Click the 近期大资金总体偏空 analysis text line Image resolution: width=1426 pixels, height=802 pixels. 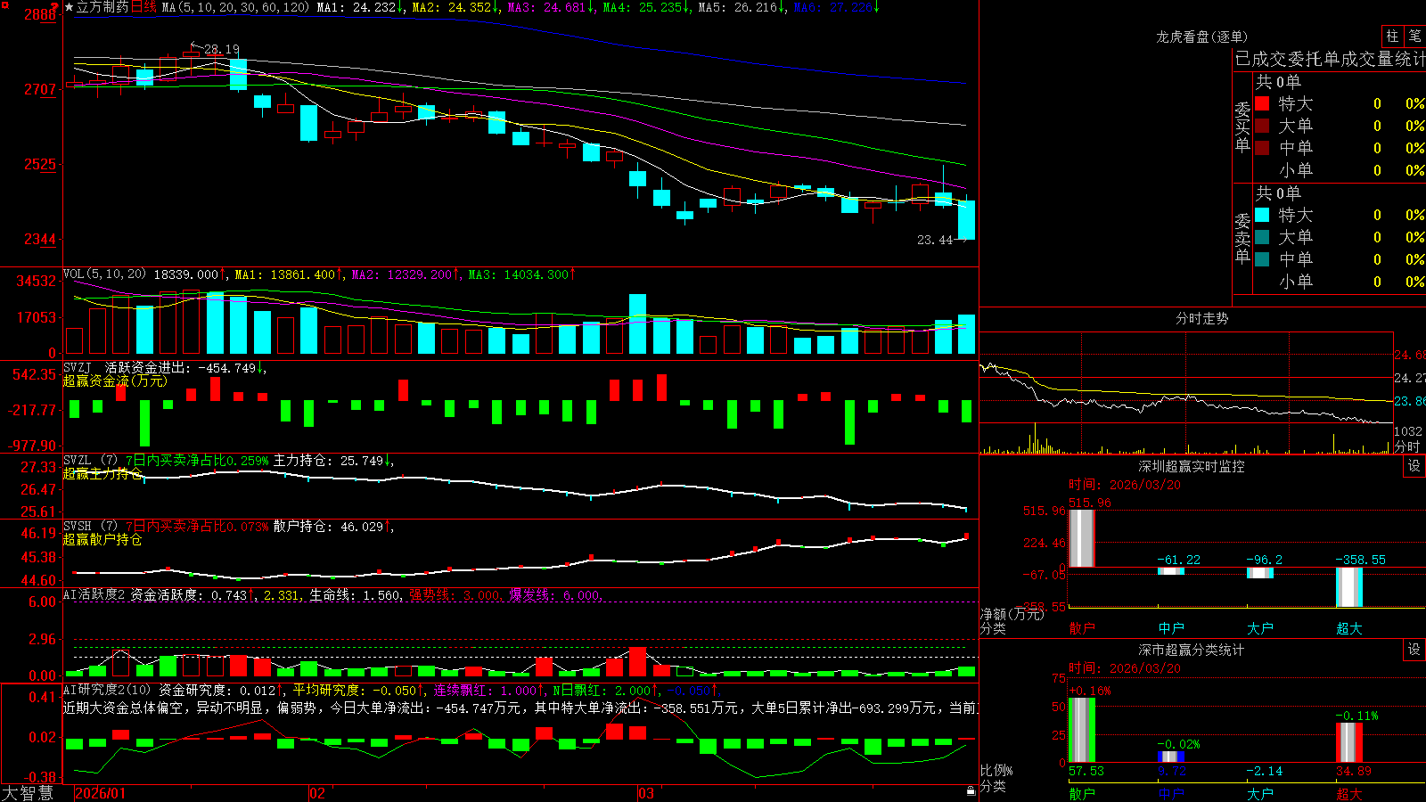tap(520, 708)
